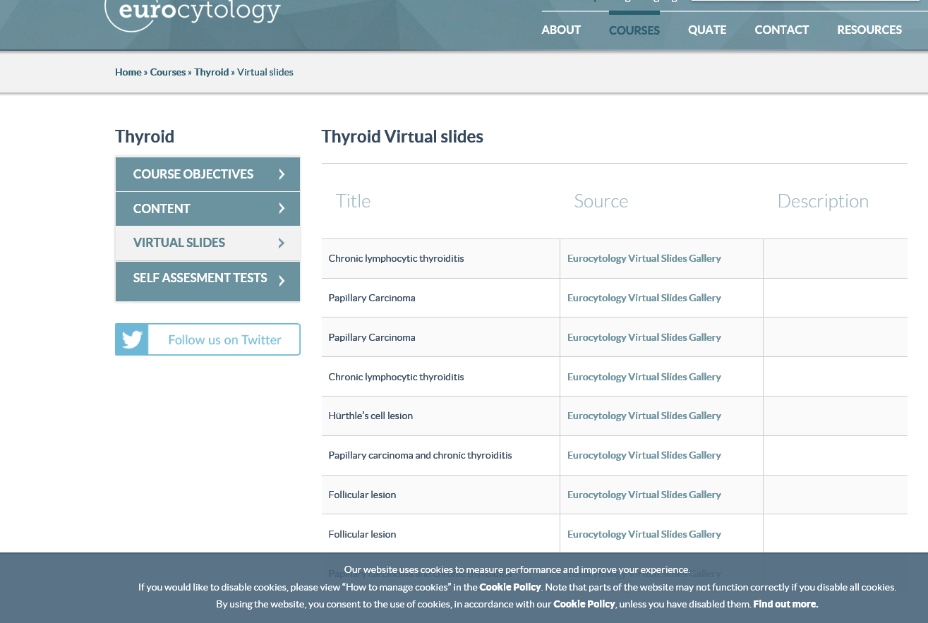This screenshot has height=623, width=928.
Task: Select Content in the sidebar
Action: [207, 209]
